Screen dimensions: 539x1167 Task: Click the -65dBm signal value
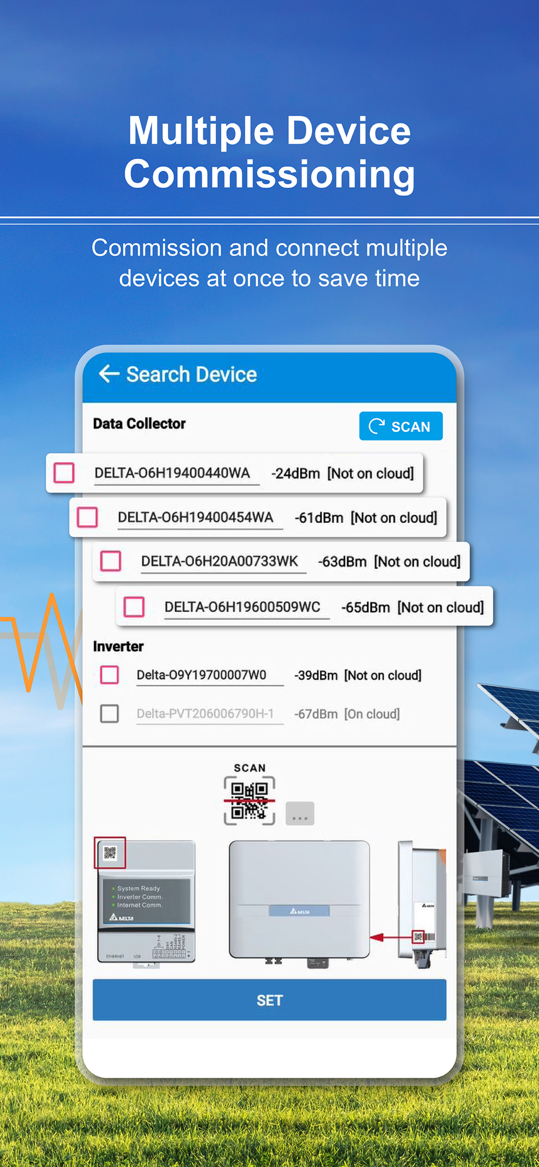pos(366,607)
